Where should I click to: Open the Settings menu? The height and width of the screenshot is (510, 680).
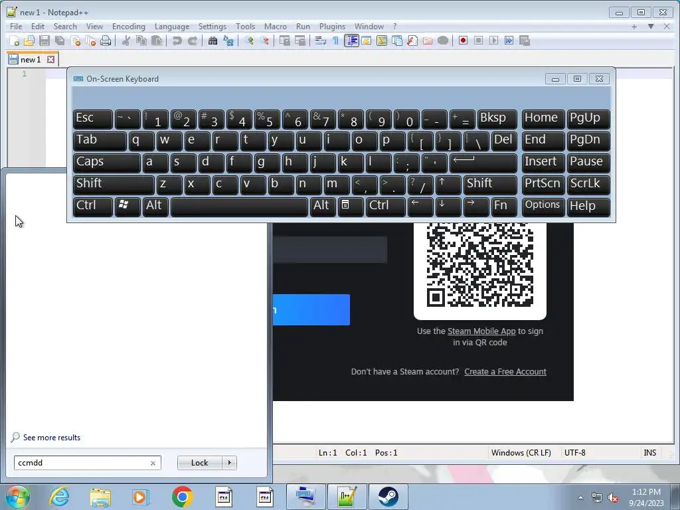click(x=212, y=27)
